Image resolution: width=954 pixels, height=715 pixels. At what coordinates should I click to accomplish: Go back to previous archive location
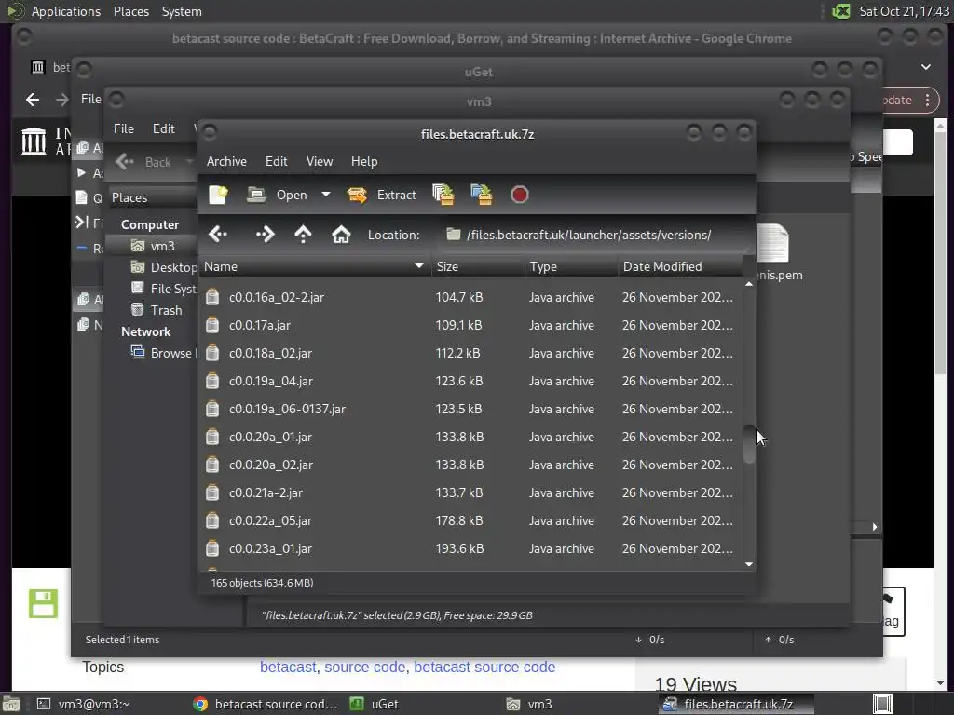[x=218, y=234]
